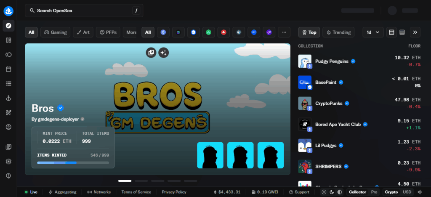The height and width of the screenshot is (197, 431).
Task: Select USD currency display
Action: click(407, 192)
